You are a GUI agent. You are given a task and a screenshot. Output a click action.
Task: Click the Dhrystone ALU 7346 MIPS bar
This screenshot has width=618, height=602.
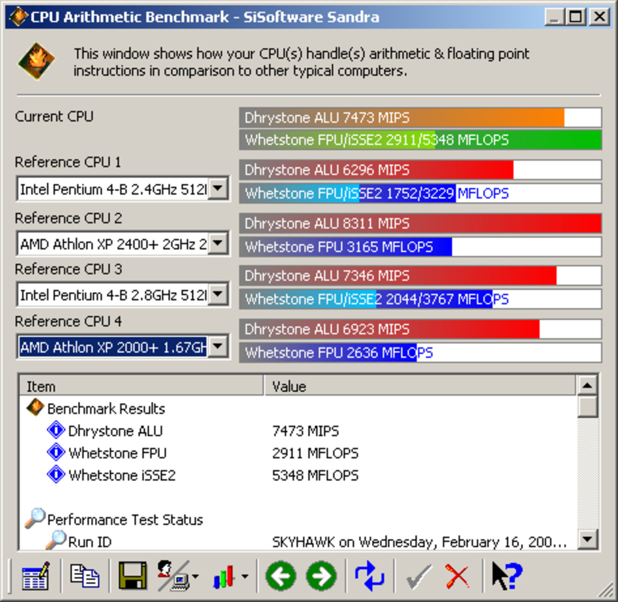420,276
